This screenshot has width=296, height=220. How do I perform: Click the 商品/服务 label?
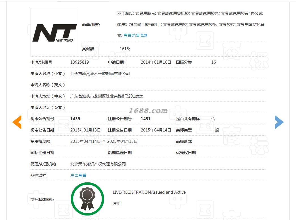point(91,24)
